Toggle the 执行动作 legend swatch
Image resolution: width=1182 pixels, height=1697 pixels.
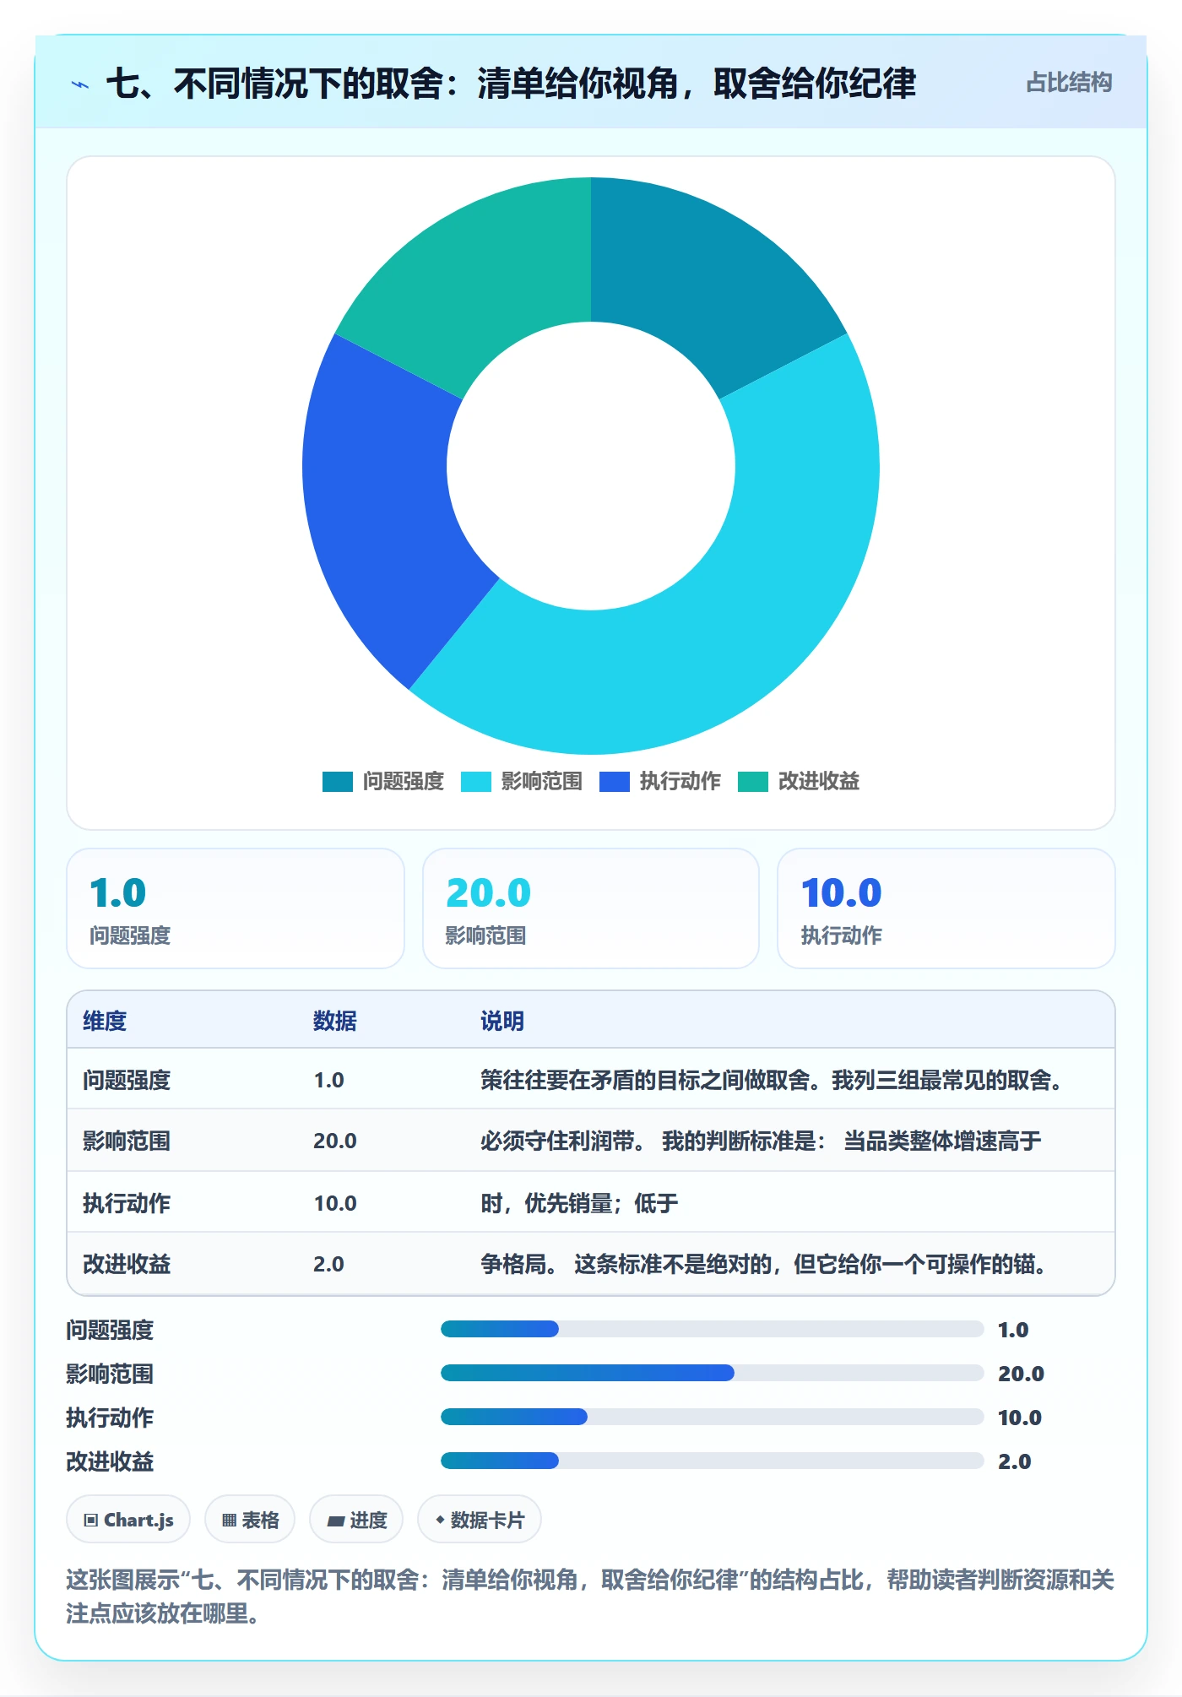point(614,782)
